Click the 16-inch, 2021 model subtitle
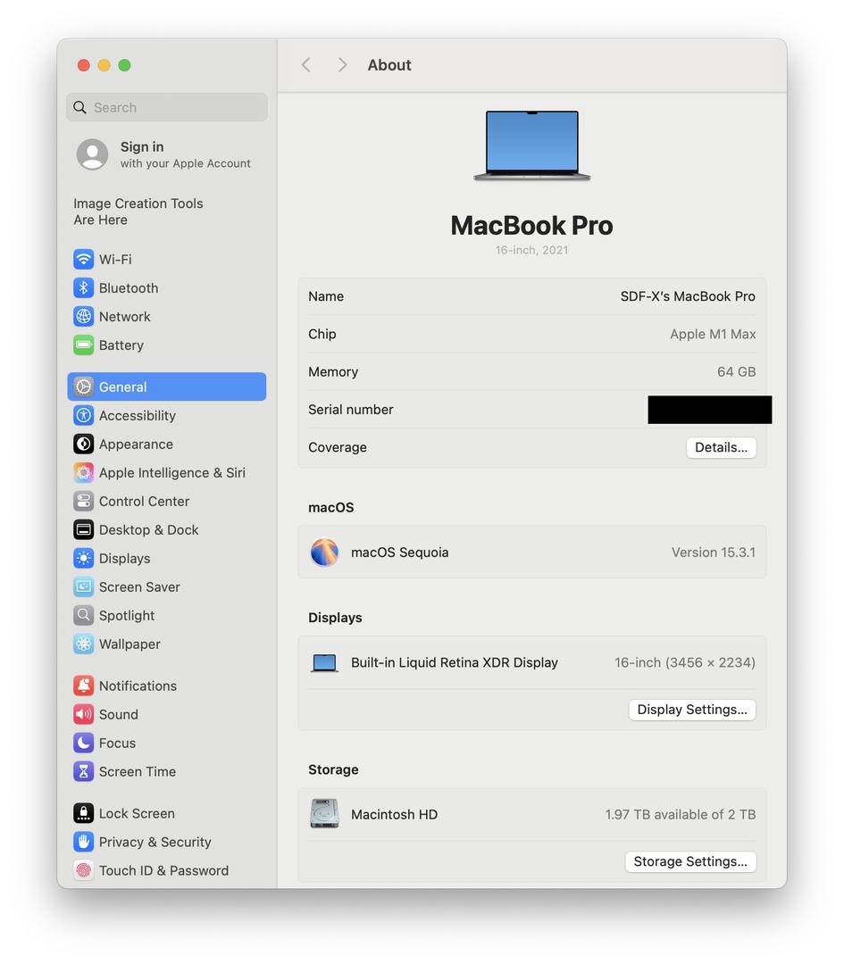 (x=532, y=250)
